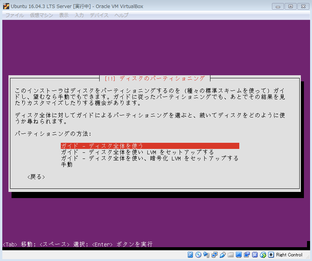
Task: Click the CPU virtualization features icon
Action: click(x=255, y=255)
